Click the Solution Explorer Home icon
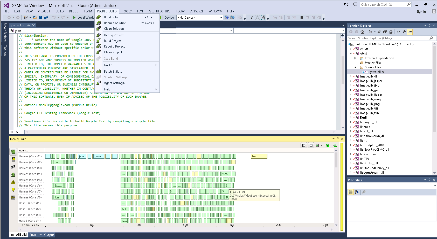This screenshot has width=437, height=239. 362,32
